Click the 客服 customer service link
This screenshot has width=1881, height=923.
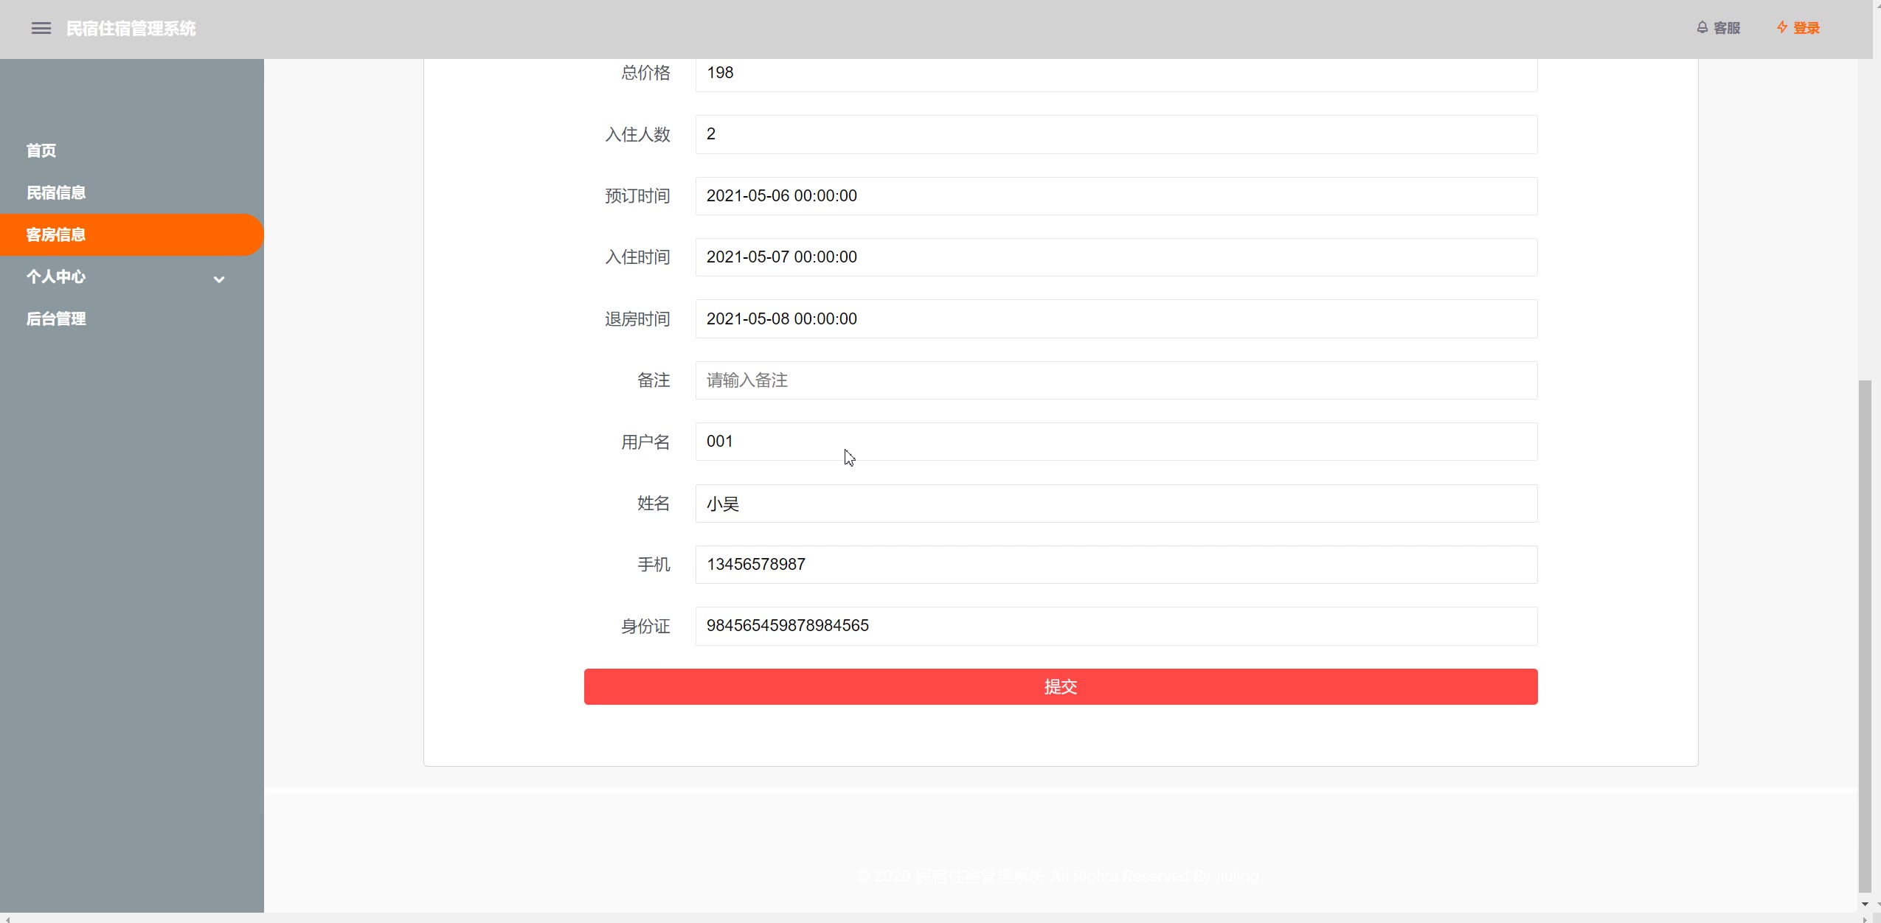[x=1727, y=28]
